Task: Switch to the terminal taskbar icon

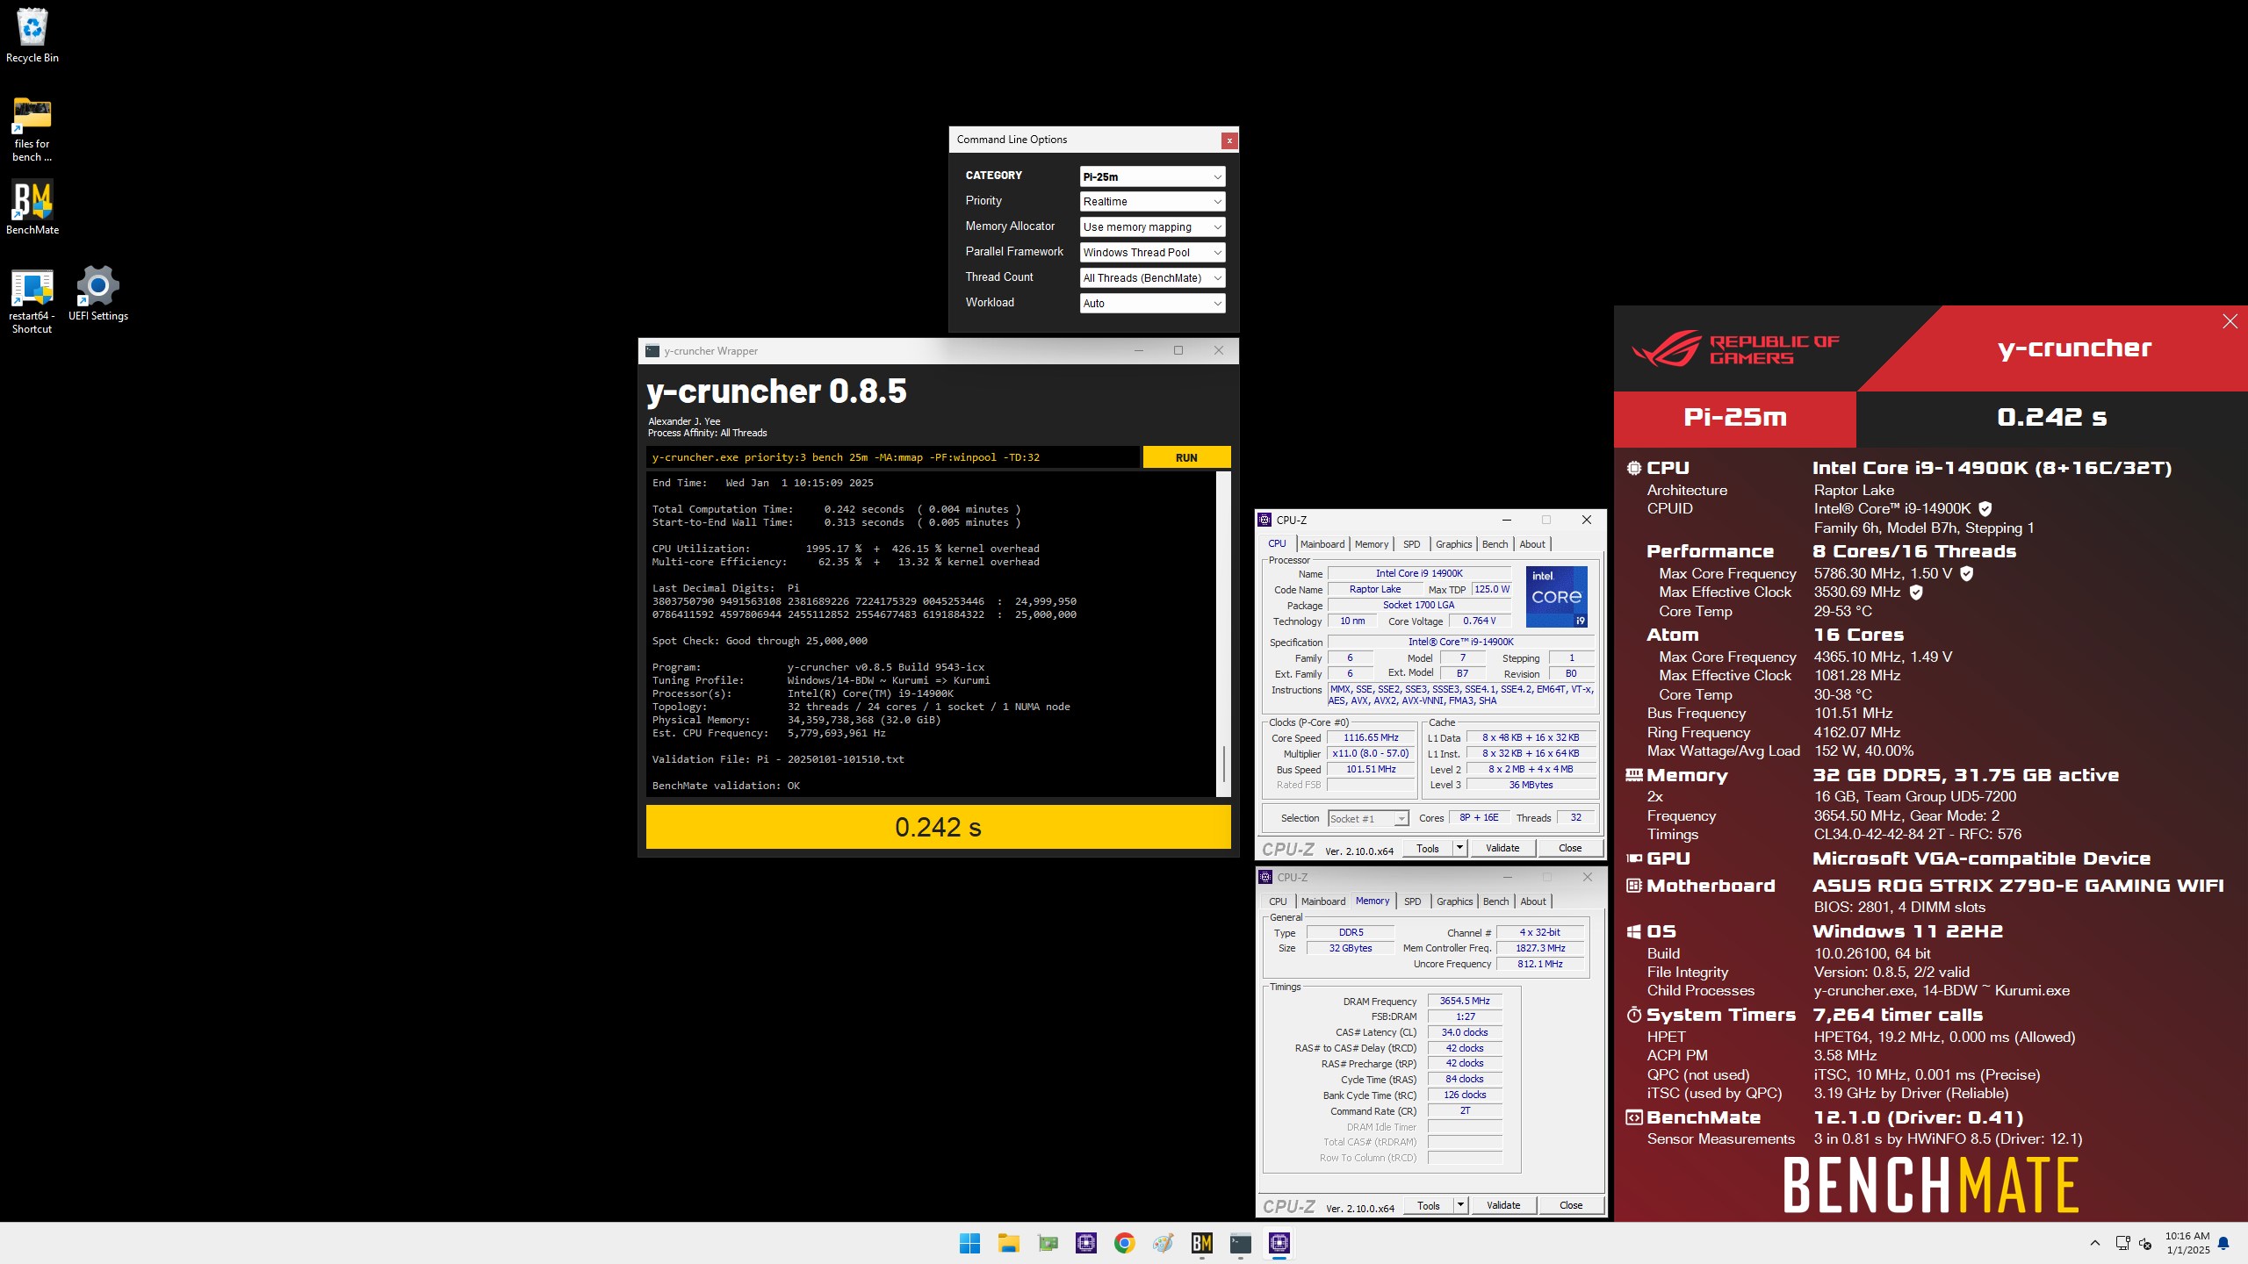Action: point(1240,1243)
